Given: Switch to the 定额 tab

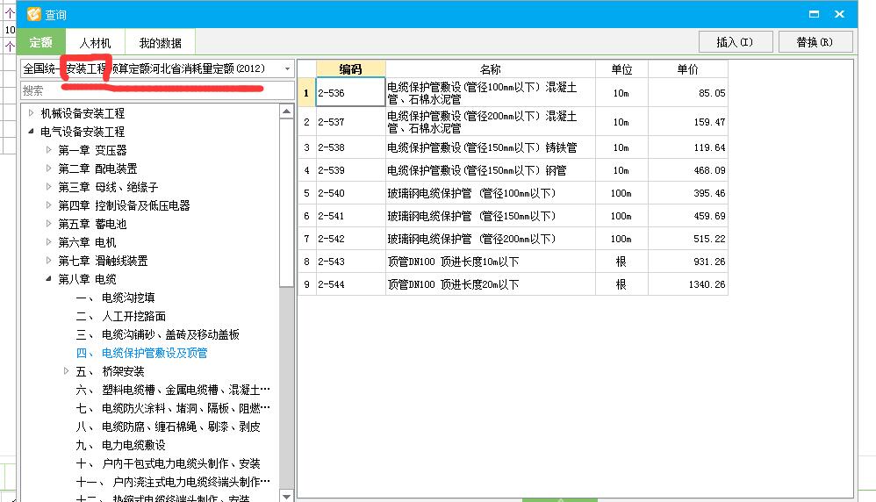Looking at the screenshot, I should click(40, 42).
